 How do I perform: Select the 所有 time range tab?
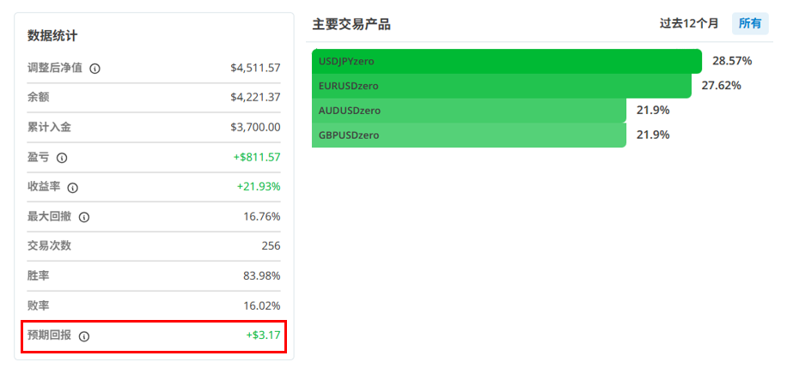point(750,24)
